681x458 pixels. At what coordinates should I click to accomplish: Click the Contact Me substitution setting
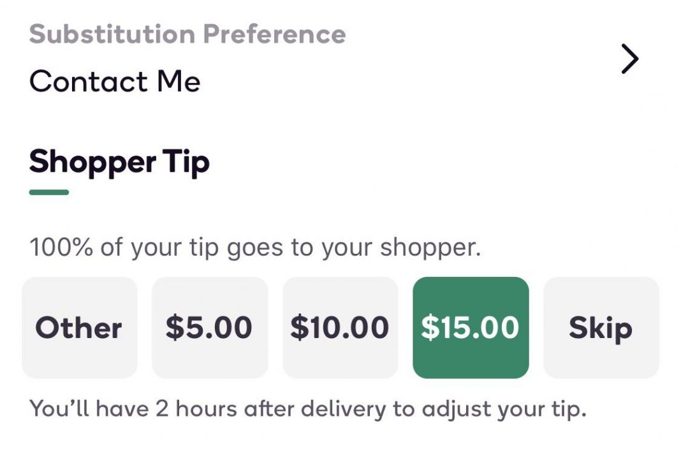point(115,80)
